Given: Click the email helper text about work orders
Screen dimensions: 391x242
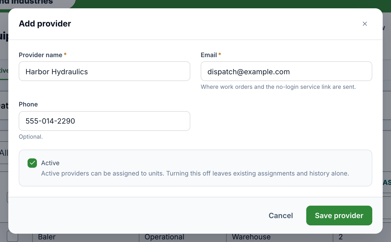Looking at the screenshot, I should [278, 87].
